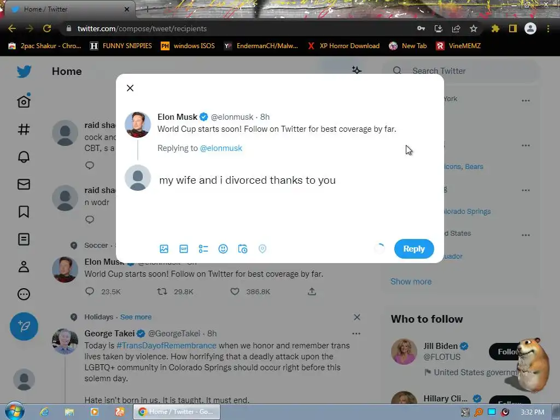Click Show more under trends
This screenshot has height=420, width=560.
pyautogui.click(x=411, y=282)
